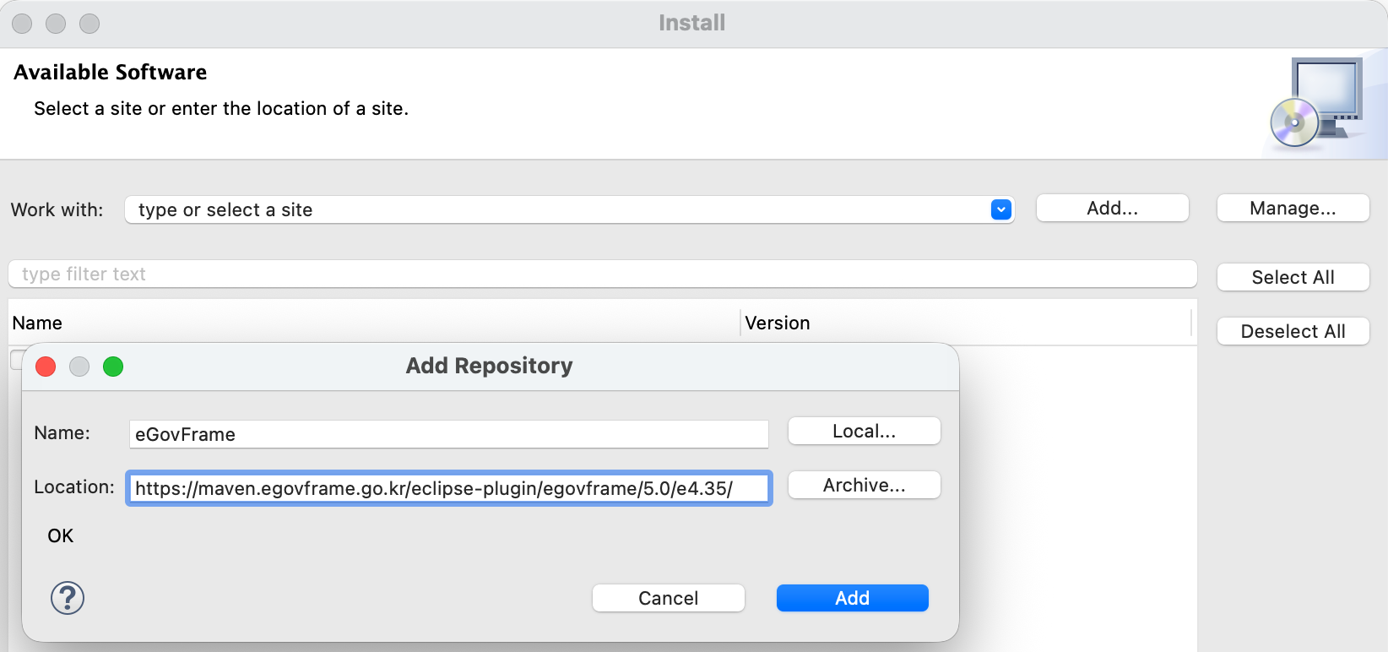
Task: Click the help question mark icon
Action: tap(68, 598)
